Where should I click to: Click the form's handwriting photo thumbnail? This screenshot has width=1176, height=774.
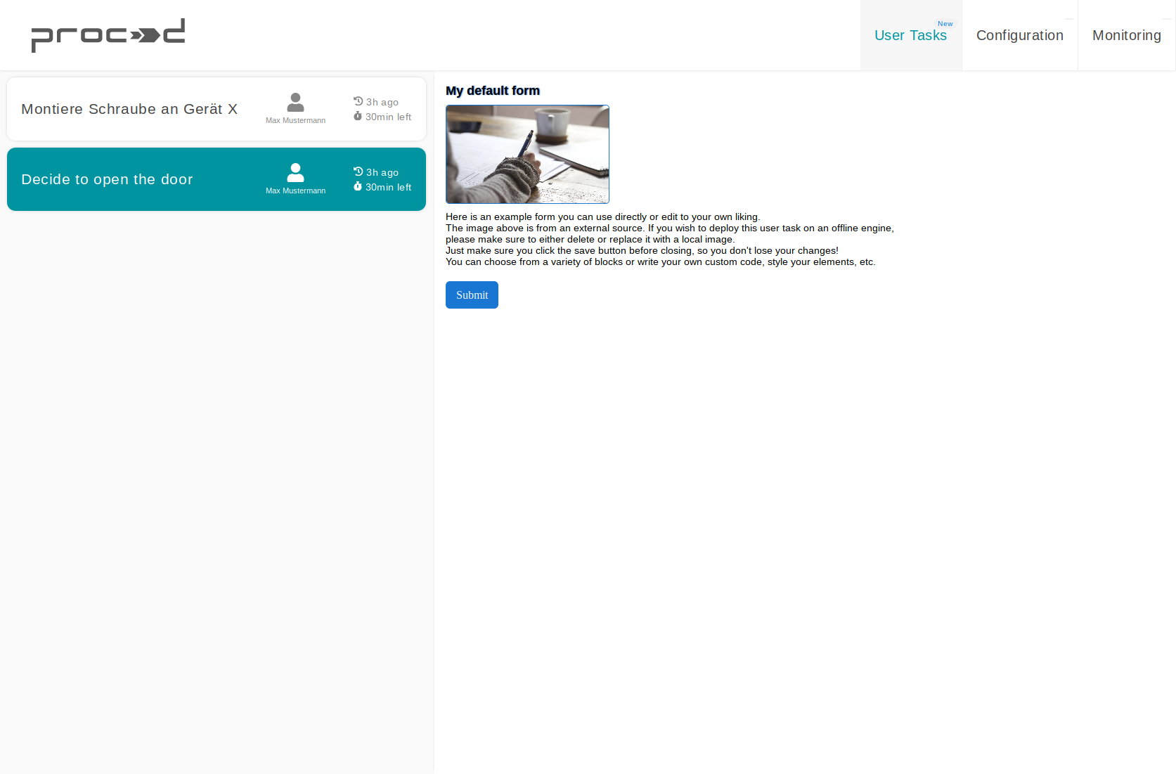pos(527,154)
